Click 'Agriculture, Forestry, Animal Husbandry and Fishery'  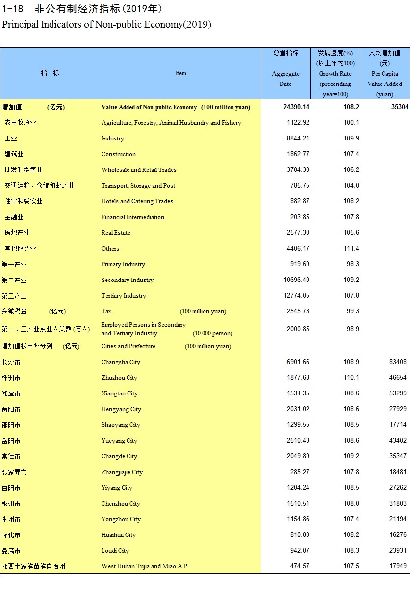tap(171, 123)
